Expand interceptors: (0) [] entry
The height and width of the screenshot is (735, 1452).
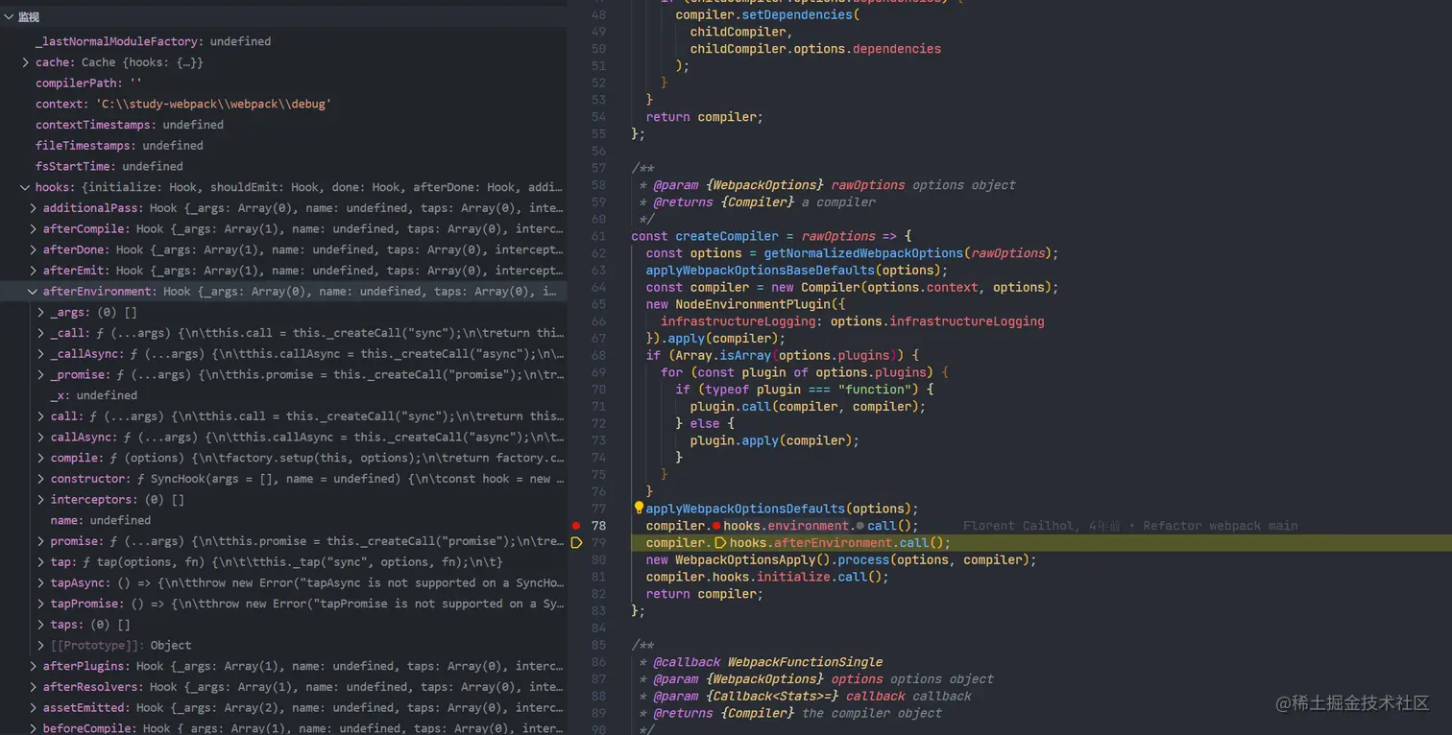click(x=41, y=500)
